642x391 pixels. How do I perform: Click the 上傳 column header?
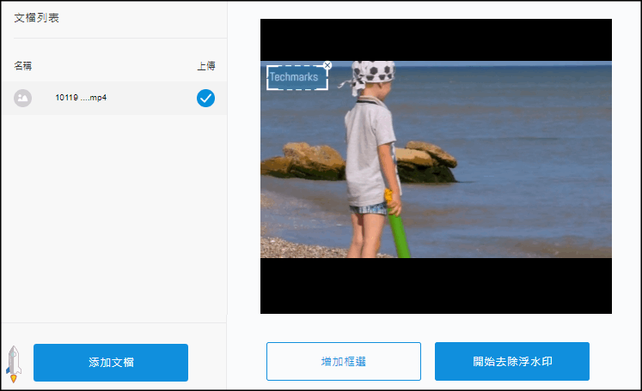[x=206, y=66]
